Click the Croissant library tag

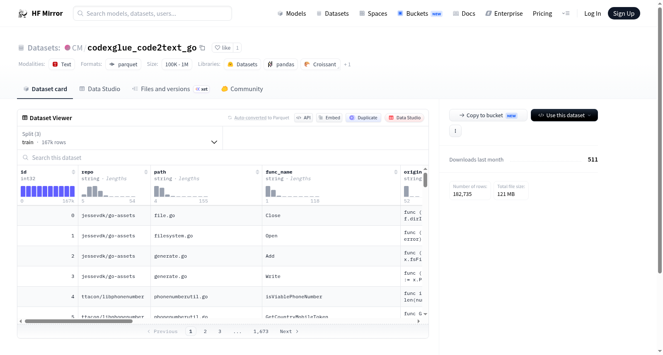[320, 64]
